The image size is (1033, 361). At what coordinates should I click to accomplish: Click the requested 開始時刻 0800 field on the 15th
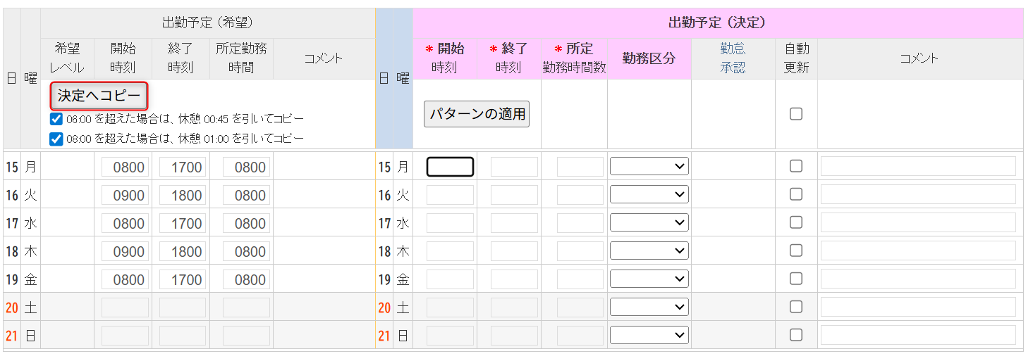126,167
